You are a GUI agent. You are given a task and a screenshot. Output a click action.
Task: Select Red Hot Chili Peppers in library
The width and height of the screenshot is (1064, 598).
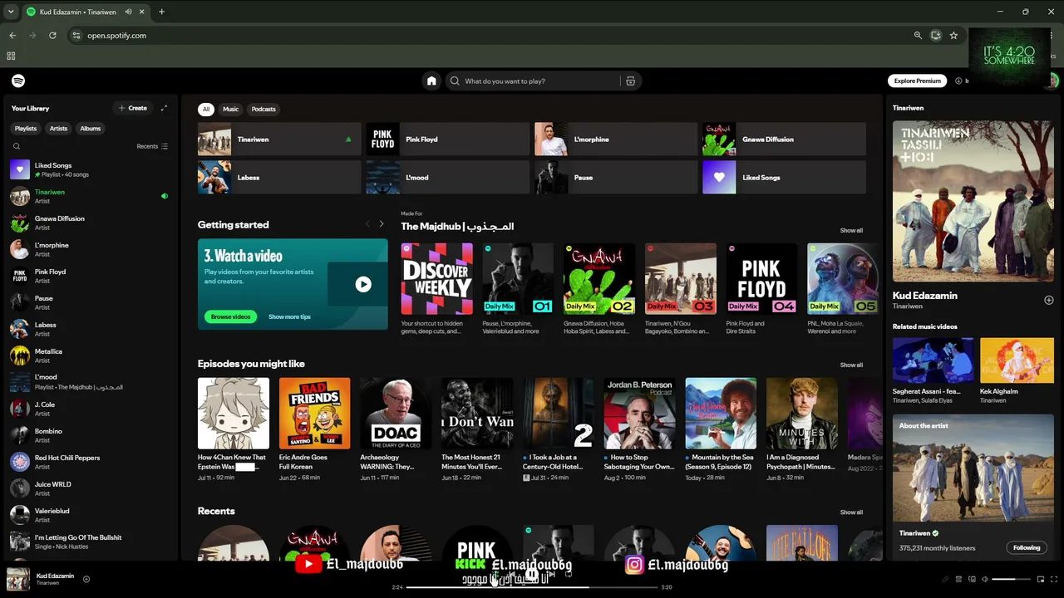click(90, 462)
